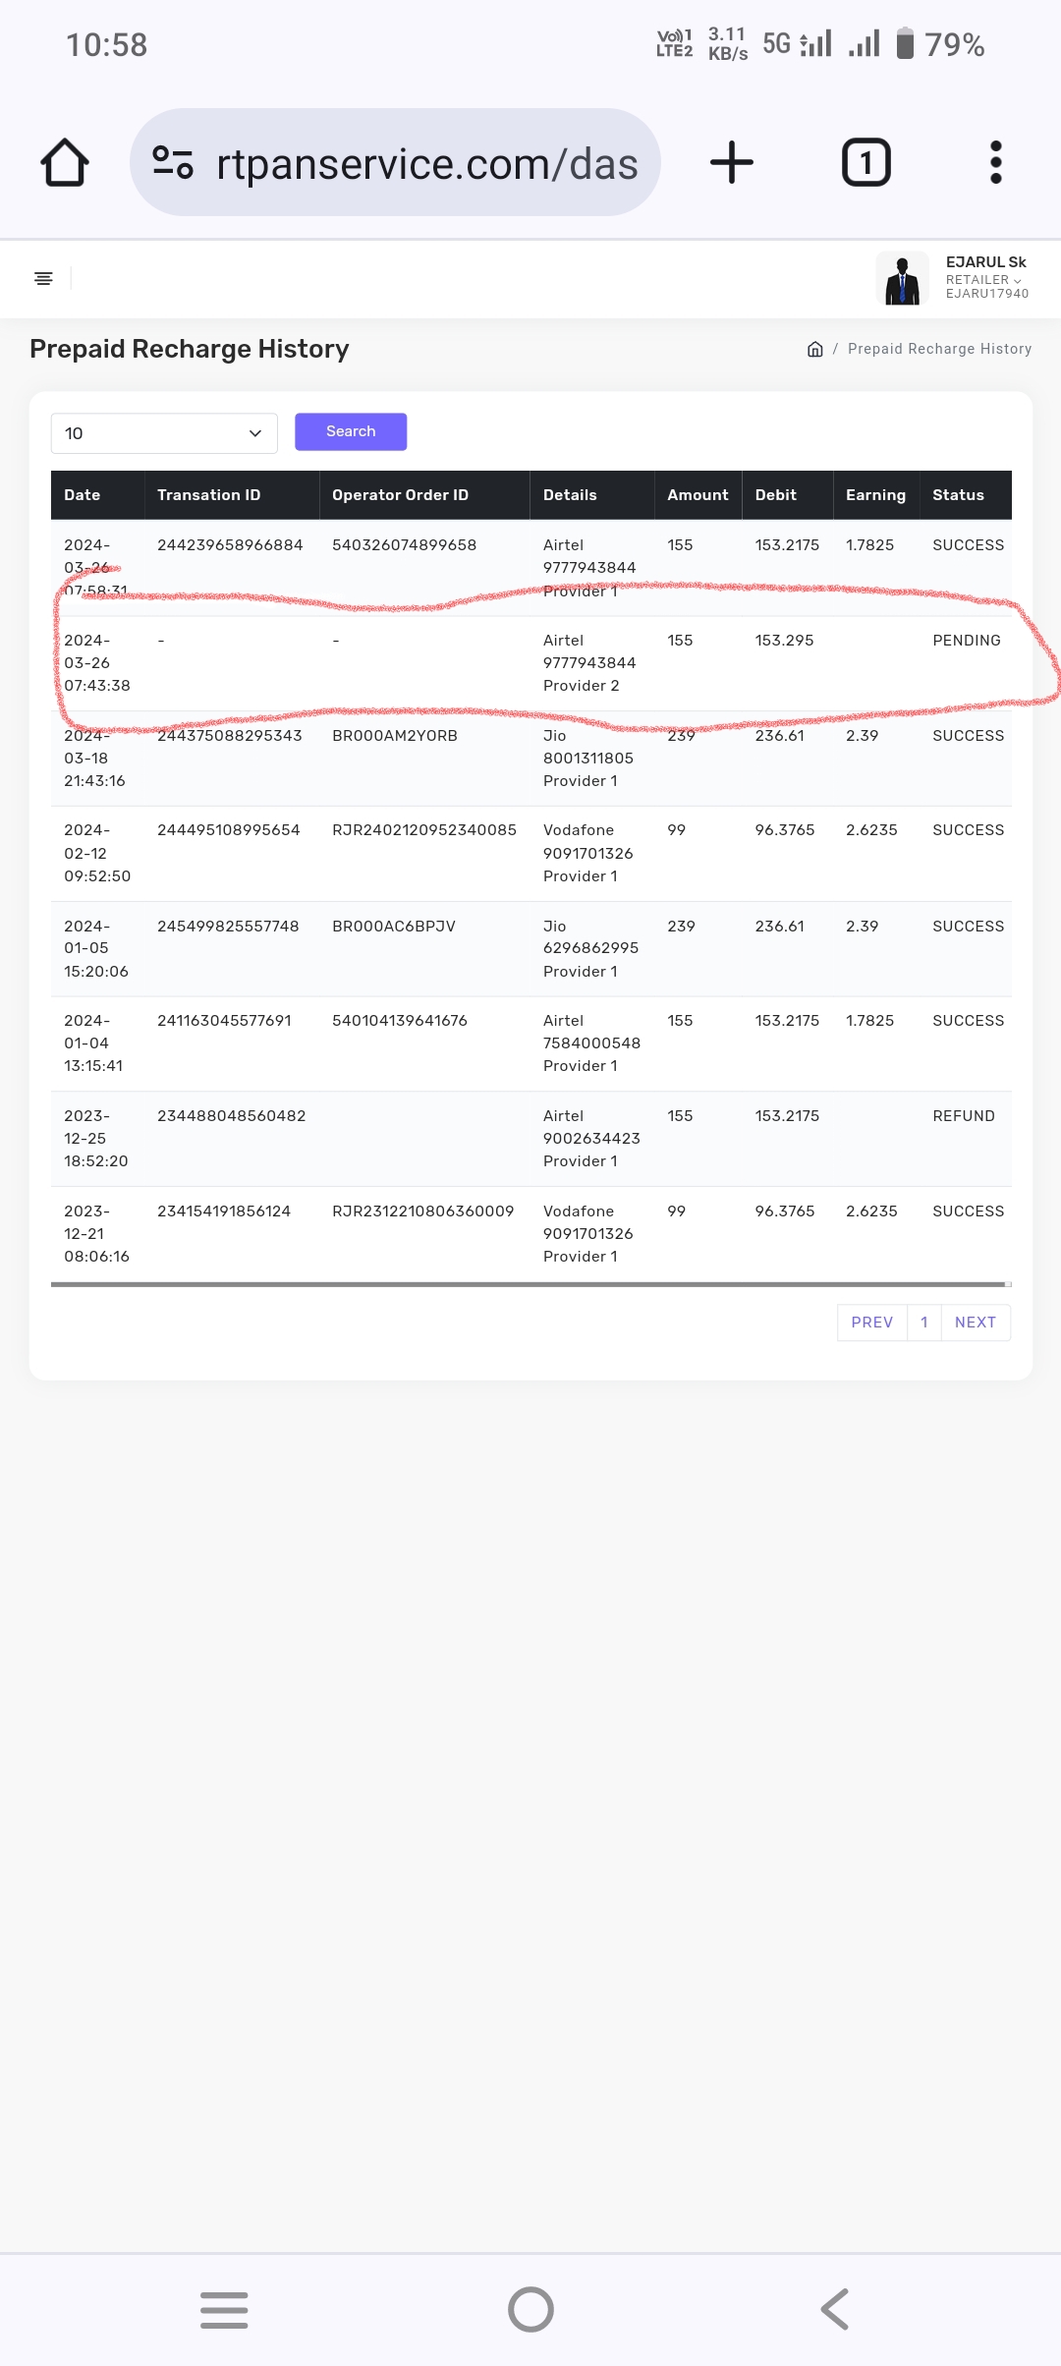Open site info icon in address bar
This screenshot has height=2366, width=1061.
[x=173, y=162]
